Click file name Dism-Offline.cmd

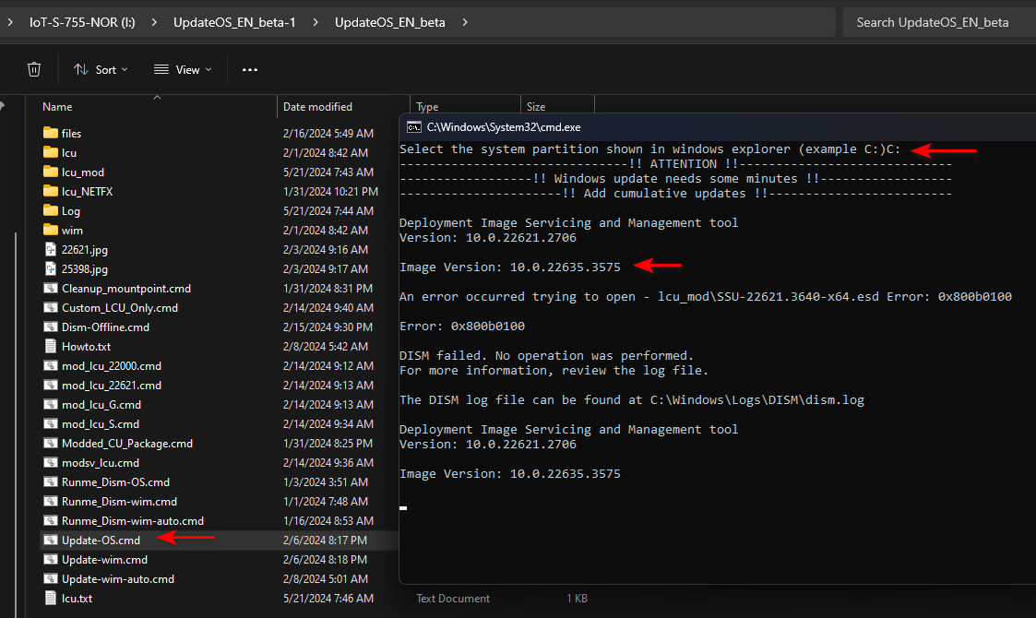coord(106,327)
